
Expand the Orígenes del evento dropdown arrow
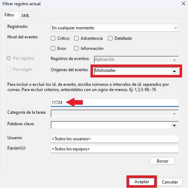174,71
